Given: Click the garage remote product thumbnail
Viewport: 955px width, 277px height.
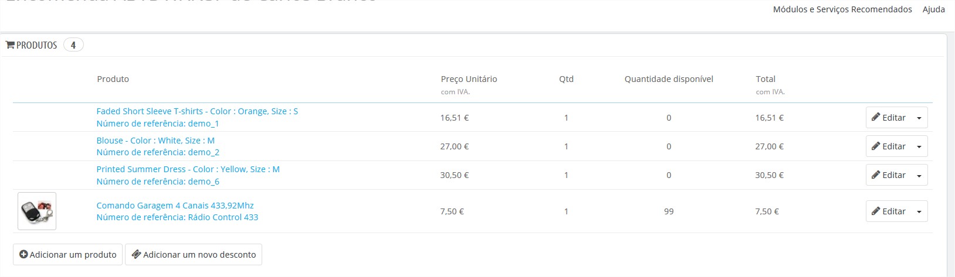Looking at the screenshot, I should click(37, 211).
